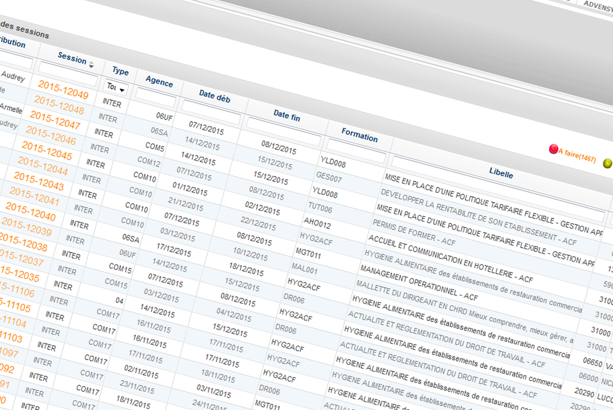
Task: Click into the Date déb filter field
Action: pyautogui.click(x=211, y=112)
